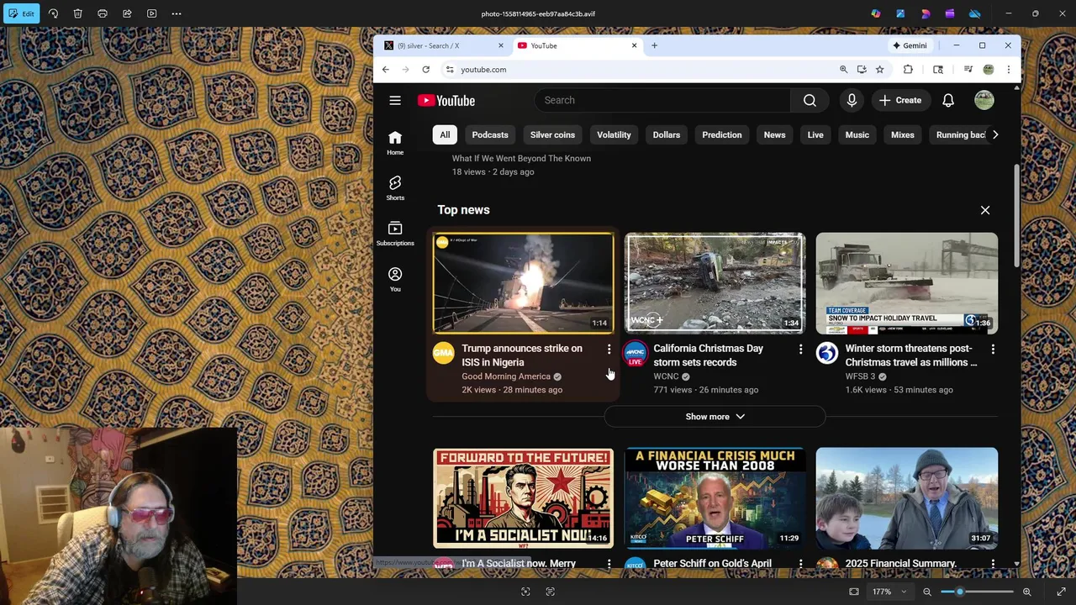1076x605 pixels.
Task: Open Microsoft Copilot icon in Photos title bar
Action: point(876,13)
